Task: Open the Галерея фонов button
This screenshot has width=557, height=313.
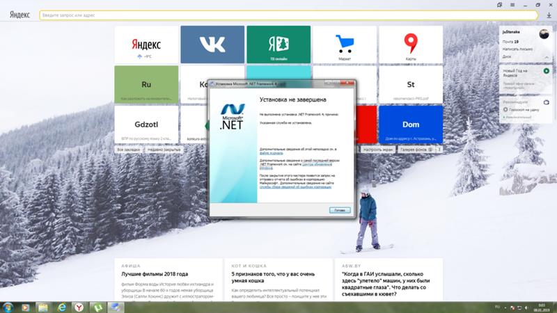Action: [416, 150]
